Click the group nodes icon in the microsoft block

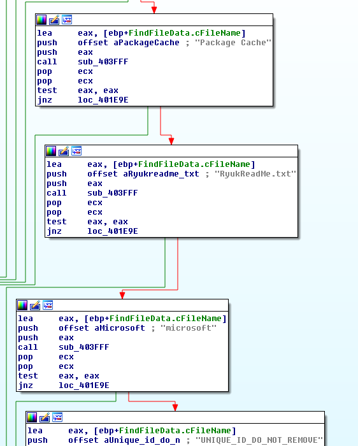(48, 305)
